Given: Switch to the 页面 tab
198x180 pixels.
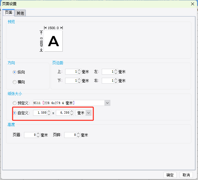Looking at the screenshot, I should [x=9, y=13].
